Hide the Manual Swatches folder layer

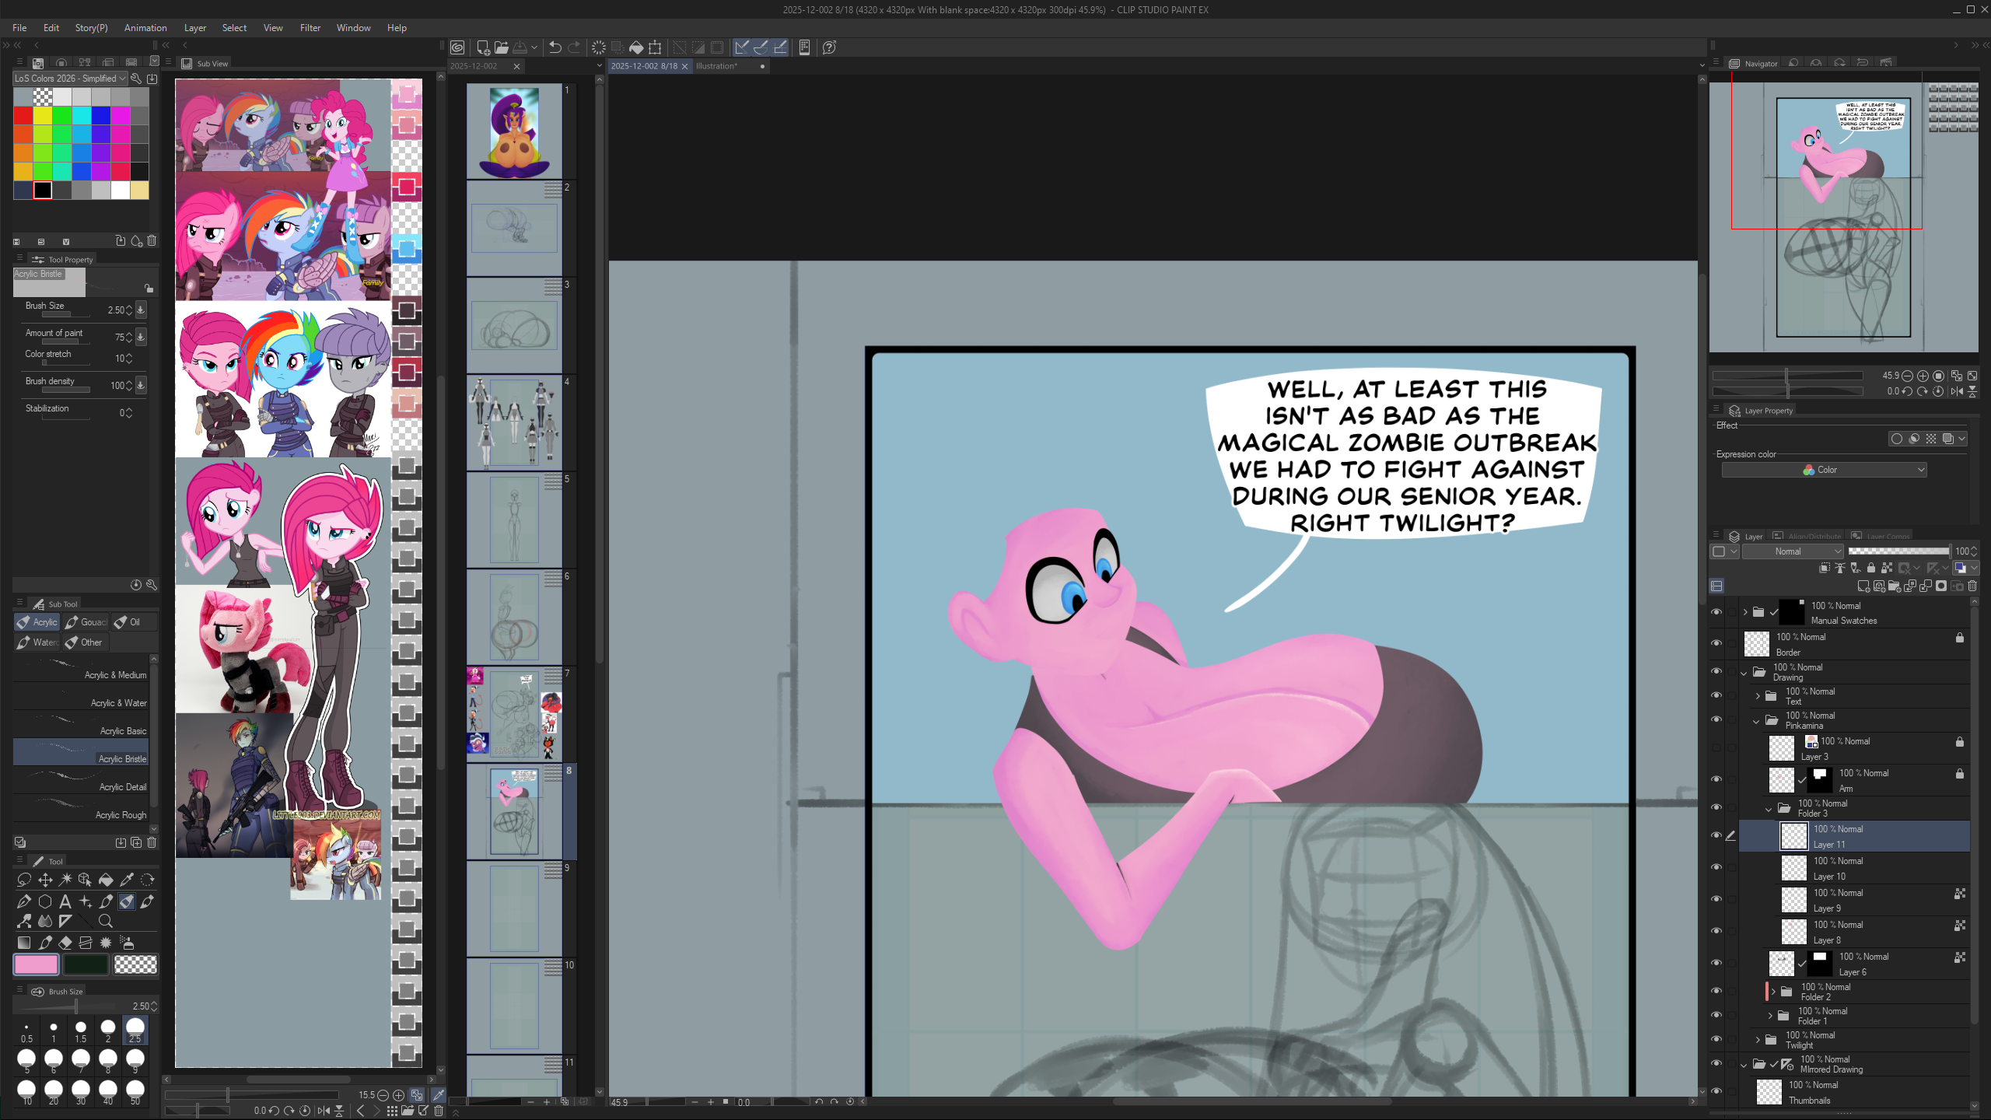[1716, 612]
